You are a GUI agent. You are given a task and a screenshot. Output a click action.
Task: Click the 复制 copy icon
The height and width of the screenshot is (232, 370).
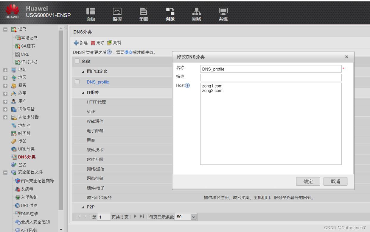(x=110, y=43)
